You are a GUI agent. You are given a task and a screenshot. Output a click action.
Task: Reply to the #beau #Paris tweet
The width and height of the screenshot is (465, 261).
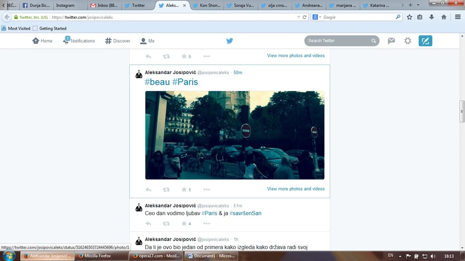click(x=149, y=189)
